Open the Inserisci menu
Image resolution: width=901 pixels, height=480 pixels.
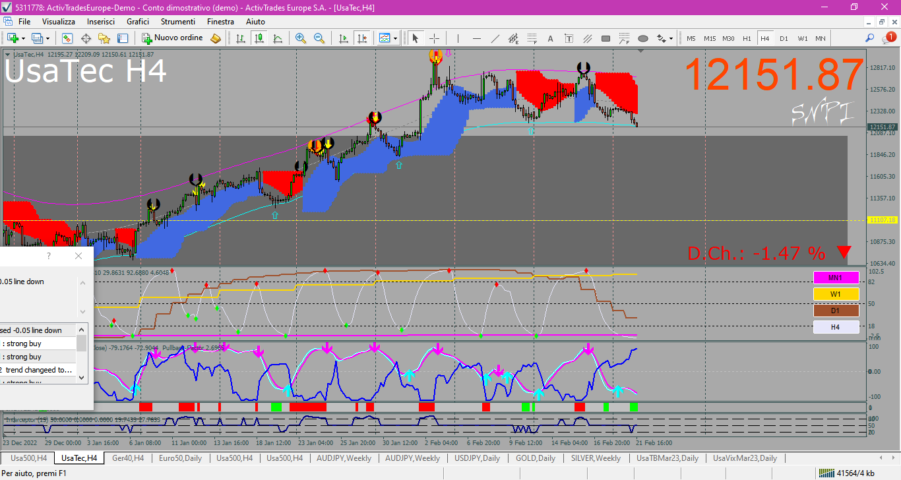(101, 22)
